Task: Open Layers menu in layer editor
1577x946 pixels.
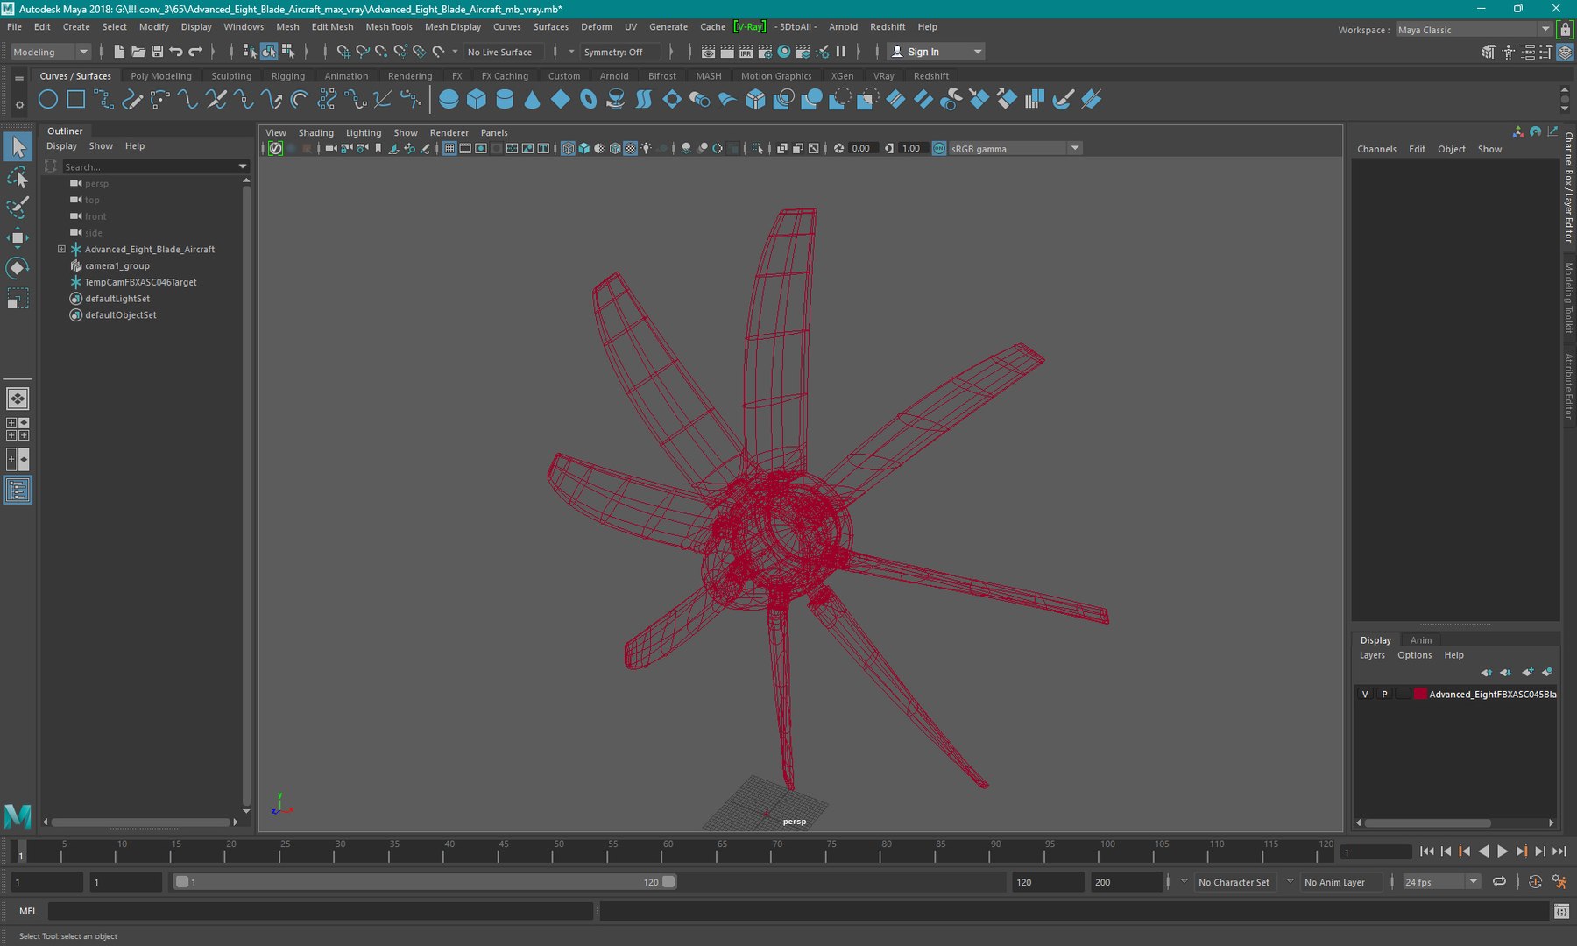Action: [x=1372, y=655]
